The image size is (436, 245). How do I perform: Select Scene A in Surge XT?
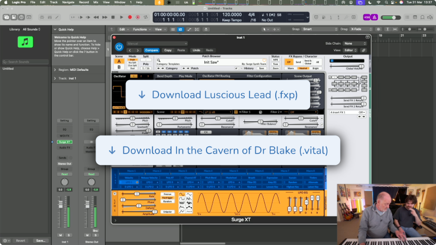119,62
